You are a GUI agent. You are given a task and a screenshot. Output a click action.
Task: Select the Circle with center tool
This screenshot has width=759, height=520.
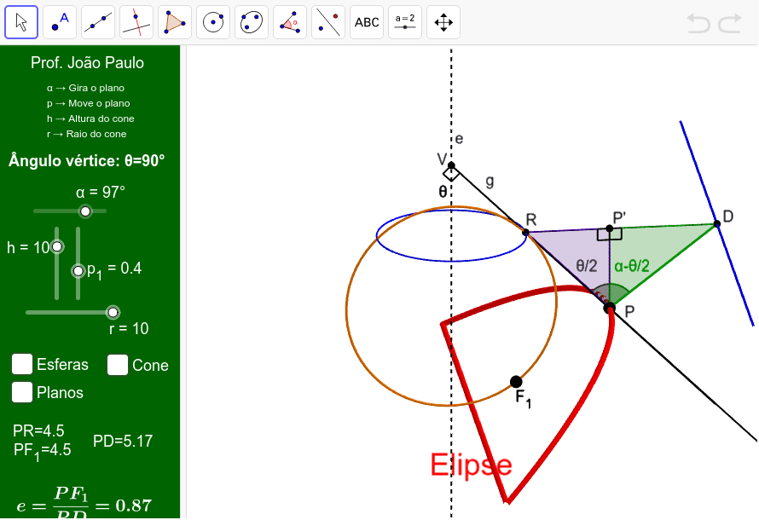pyautogui.click(x=213, y=22)
